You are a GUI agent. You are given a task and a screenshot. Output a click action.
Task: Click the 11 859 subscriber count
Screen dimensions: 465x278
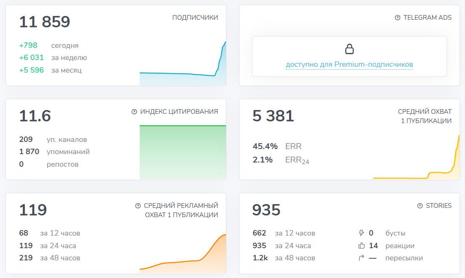click(x=45, y=22)
